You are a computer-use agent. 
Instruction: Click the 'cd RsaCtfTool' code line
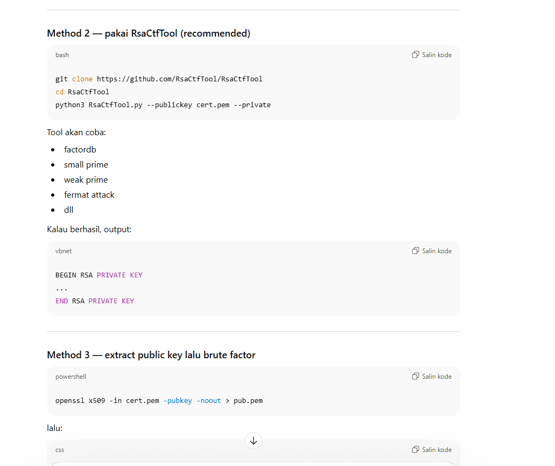coord(82,92)
